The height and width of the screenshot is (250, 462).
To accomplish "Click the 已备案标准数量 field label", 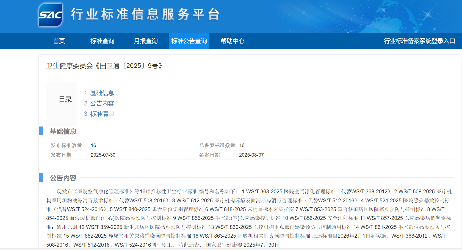I will coord(217,145).
